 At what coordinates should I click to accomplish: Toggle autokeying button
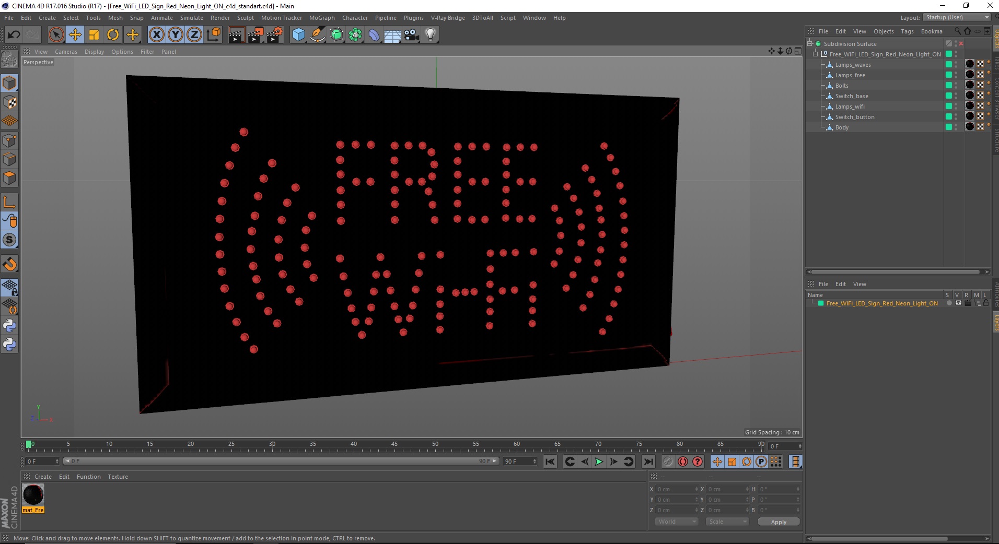(x=683, y=462)
